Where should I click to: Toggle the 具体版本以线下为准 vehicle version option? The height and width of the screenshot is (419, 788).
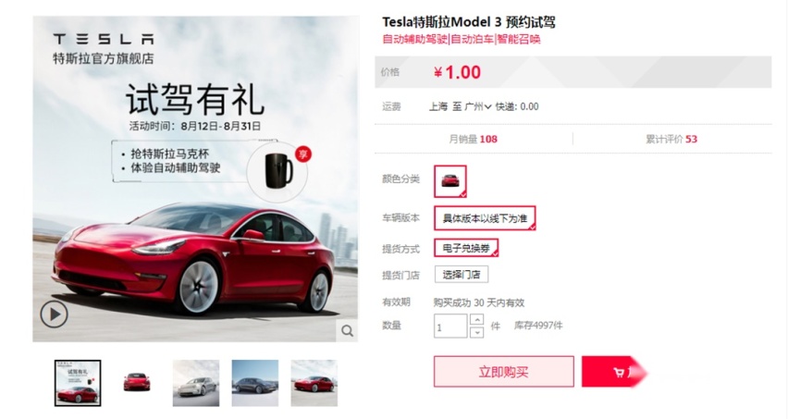coord(485,218)
